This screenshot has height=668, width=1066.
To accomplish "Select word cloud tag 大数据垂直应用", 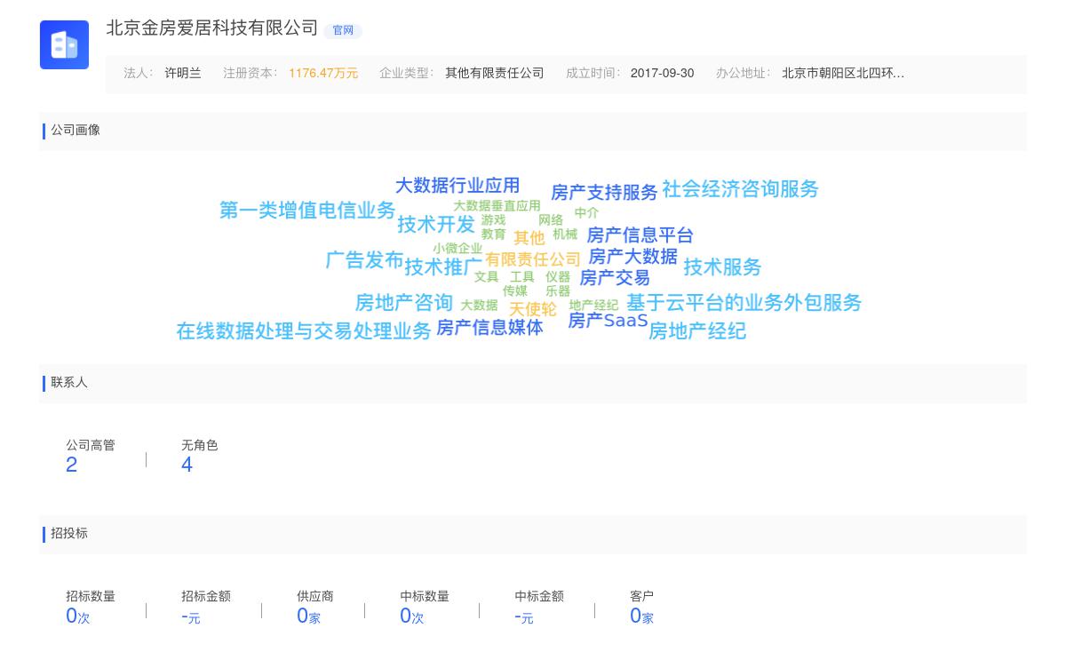I will [497, 206].
